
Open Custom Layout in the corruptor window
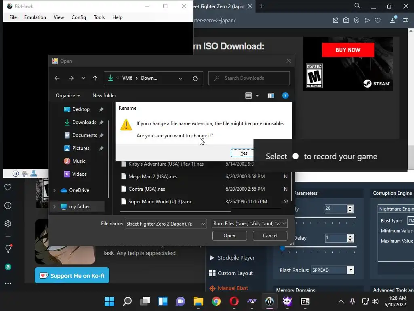231,273
